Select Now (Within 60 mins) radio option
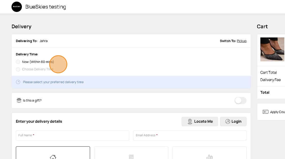Screen dimensions: 285x159 coord(18,62)
